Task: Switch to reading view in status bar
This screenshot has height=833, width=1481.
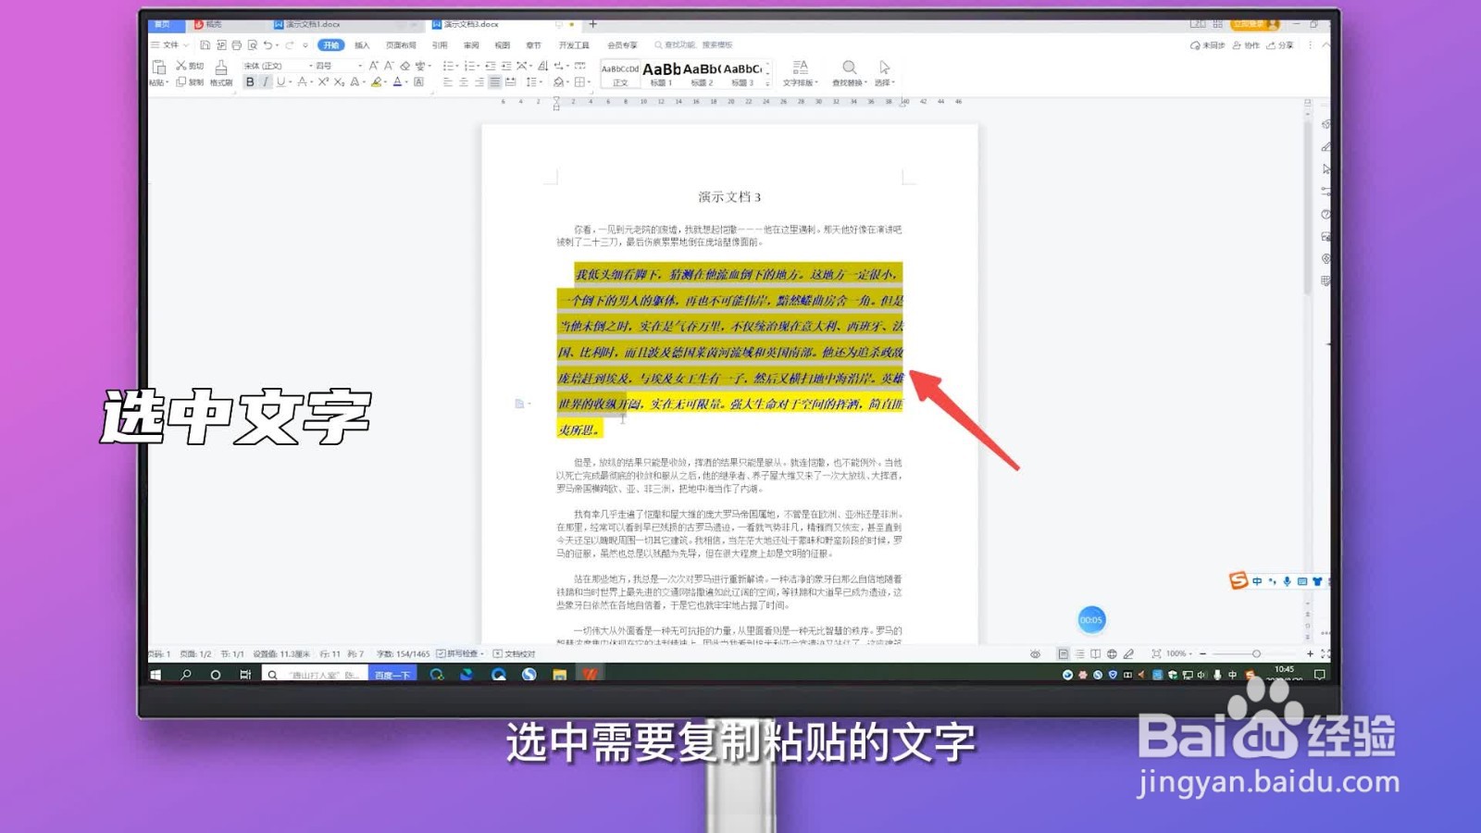Action: tap(1096, 653)
